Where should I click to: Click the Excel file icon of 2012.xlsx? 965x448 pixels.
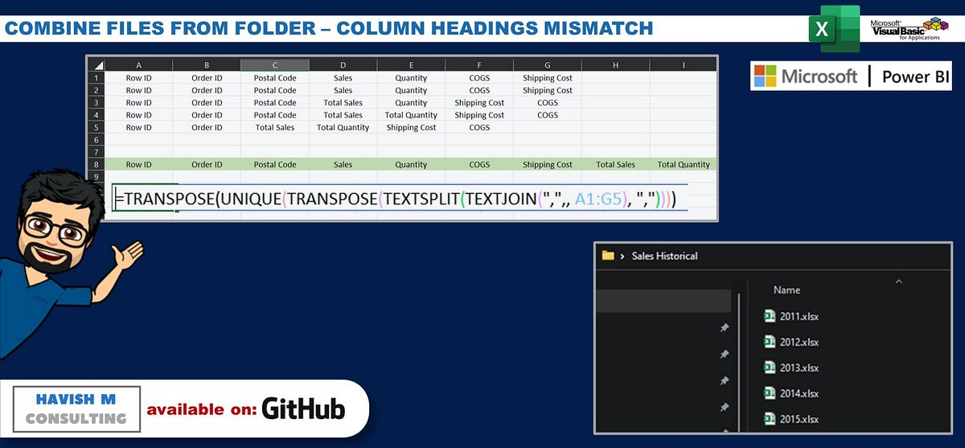point(770,342)
